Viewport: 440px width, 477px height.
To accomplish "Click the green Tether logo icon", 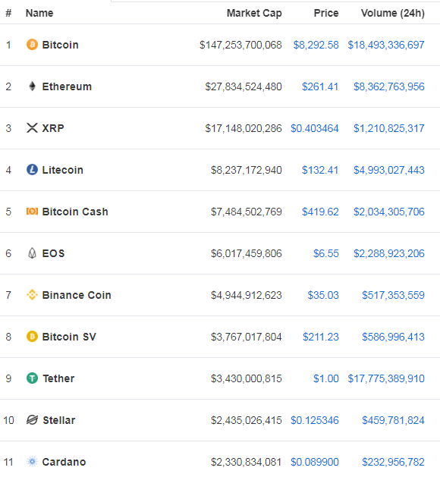I will (32, 378).
